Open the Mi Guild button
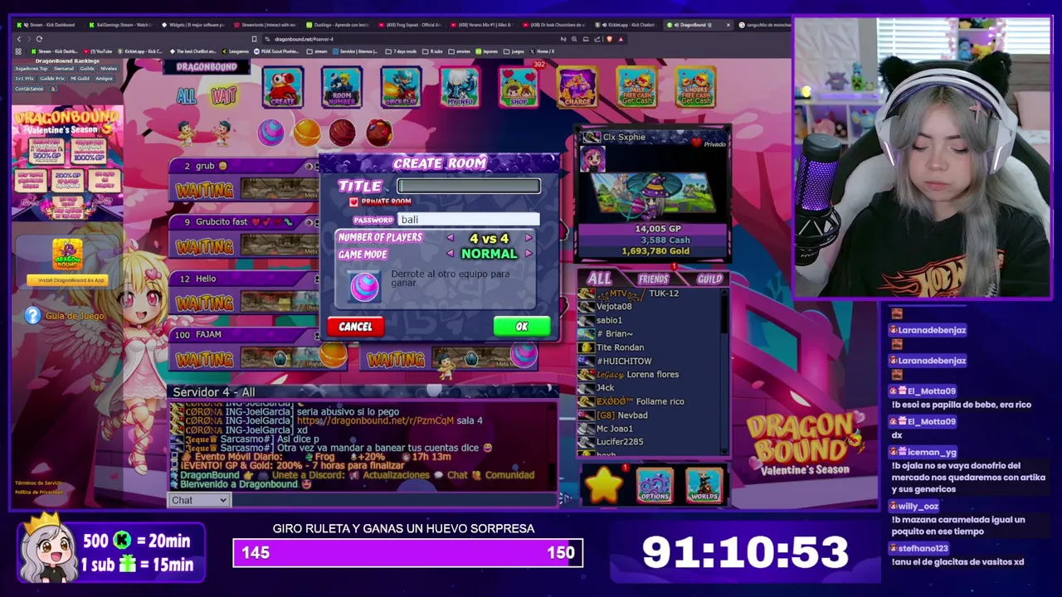 (x=80, y=78)
